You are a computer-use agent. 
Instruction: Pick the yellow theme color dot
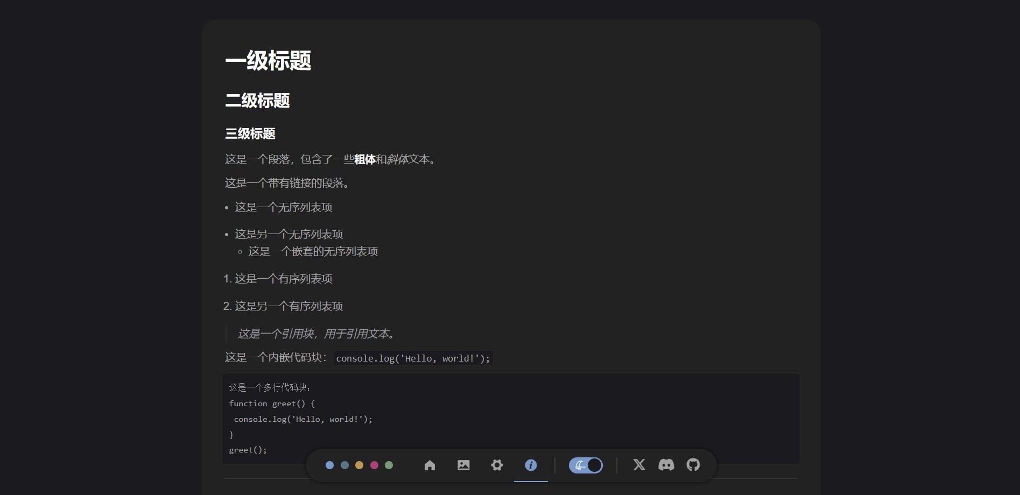(359, 465)
